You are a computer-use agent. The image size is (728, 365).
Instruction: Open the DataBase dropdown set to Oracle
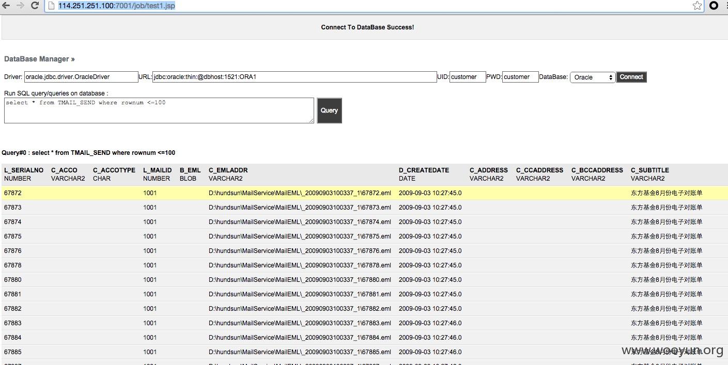click(592, 77)
